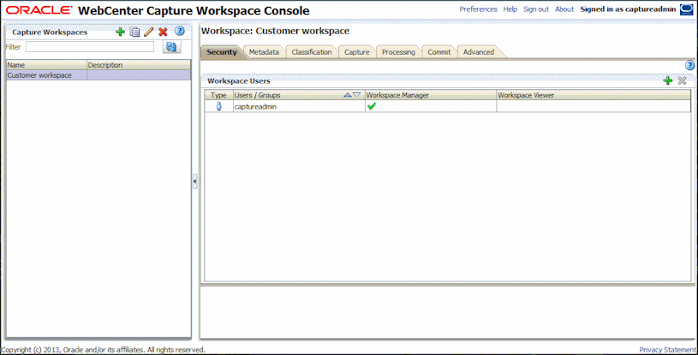The width and height of the screenshot is (698, 355).
Task: Add a new capture workspace
Action: pos(120,32)
